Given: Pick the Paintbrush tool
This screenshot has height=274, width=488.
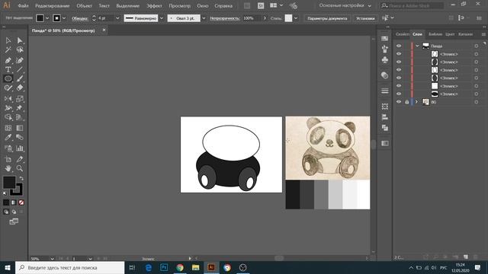Looking at the screenshot, I should point(20,78).
